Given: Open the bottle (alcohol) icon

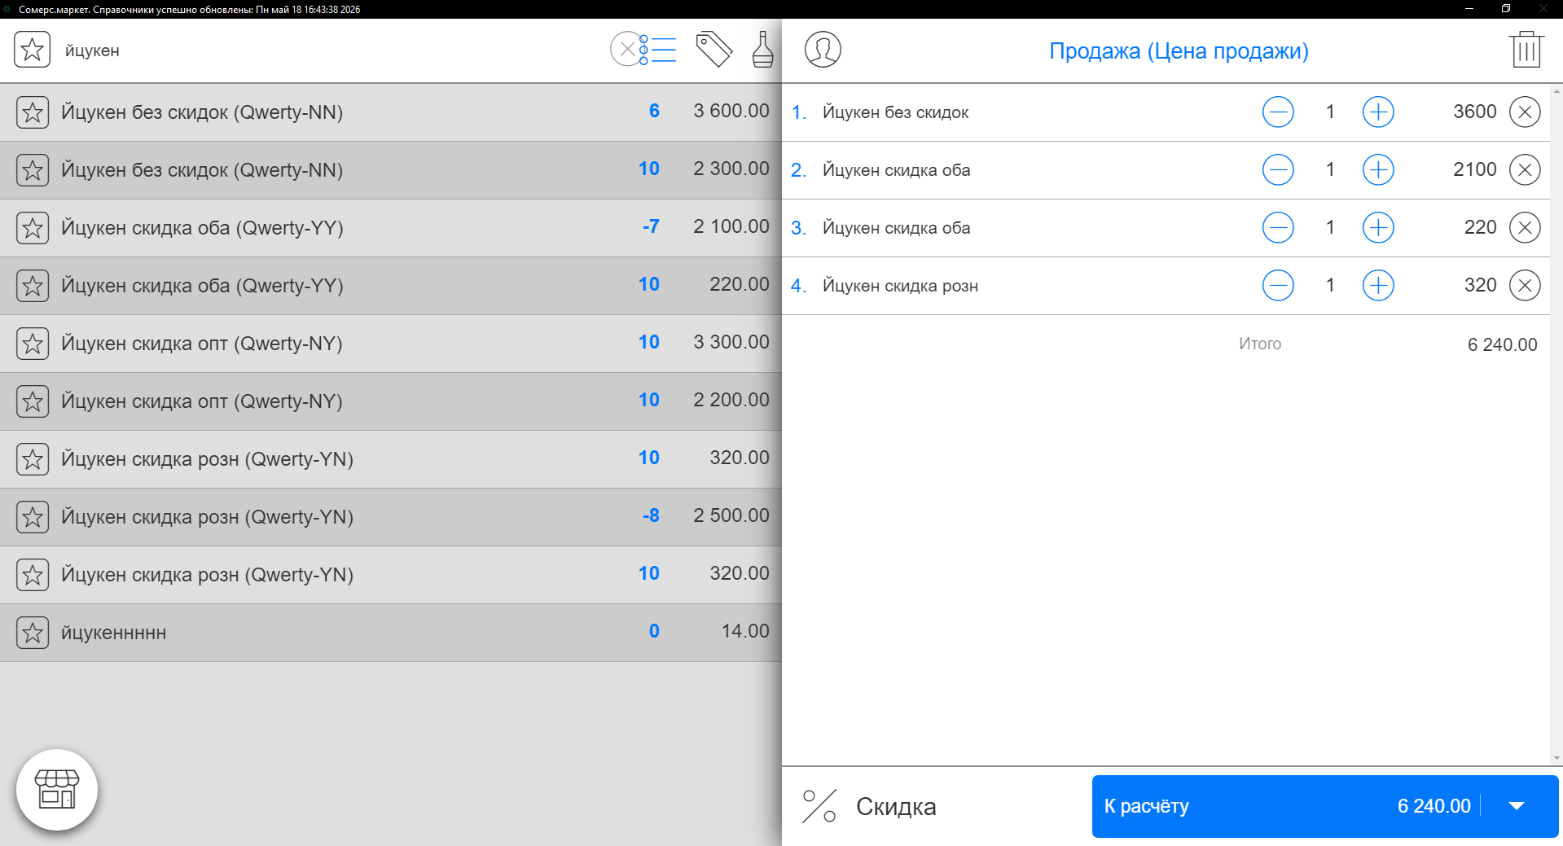Looking at the screenshot, I should click(763, 50).
